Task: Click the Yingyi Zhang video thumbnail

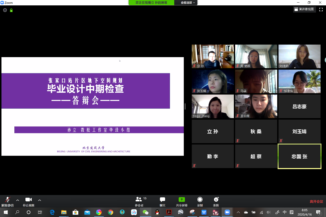Action: [x=213, y=106]
